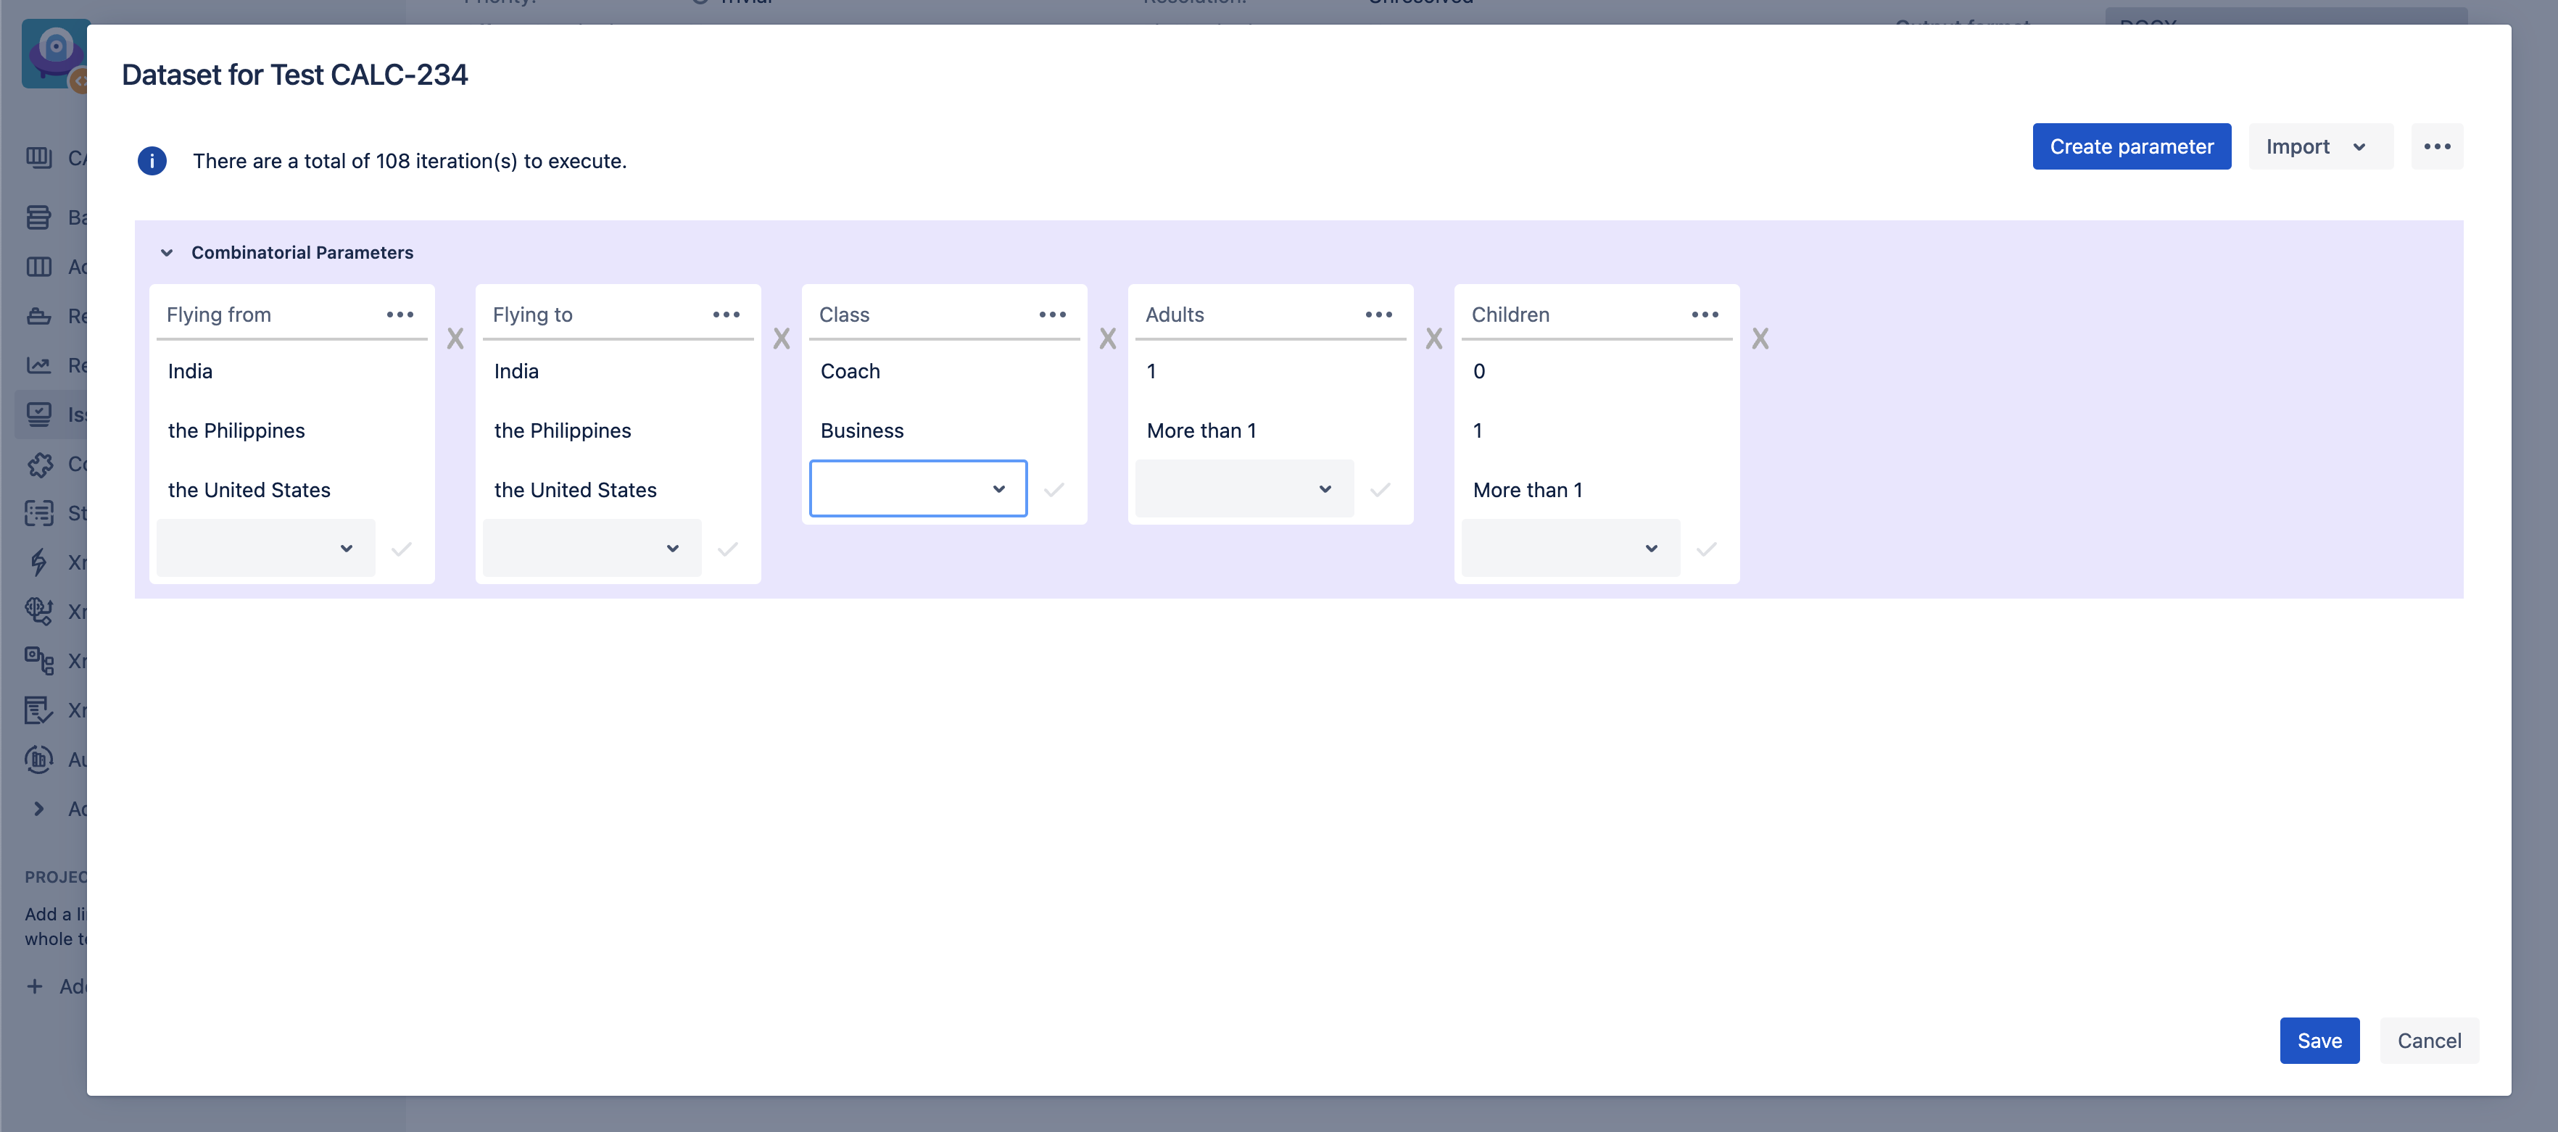The image size is (2558, 1132).
Task: Open the components puzzle icon in sidebar
Action: 38,465
